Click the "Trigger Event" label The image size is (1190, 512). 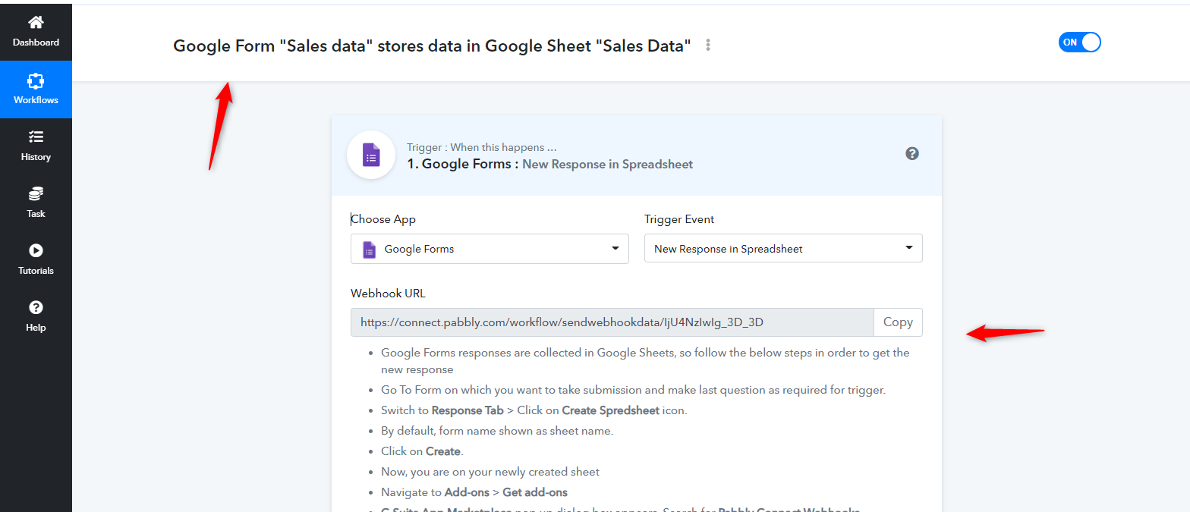[x=679, y=219]
